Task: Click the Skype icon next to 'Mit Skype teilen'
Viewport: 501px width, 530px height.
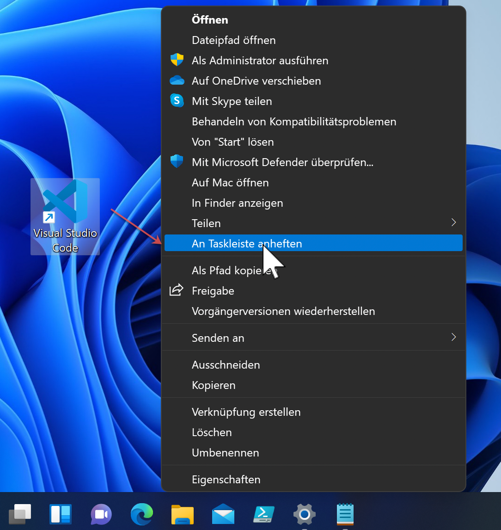Action: pos(177,100)
